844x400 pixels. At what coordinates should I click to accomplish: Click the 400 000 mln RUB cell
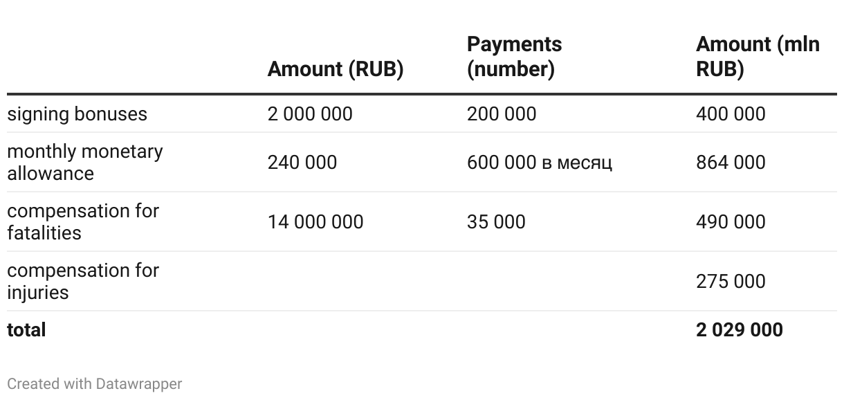pos(731,113)
